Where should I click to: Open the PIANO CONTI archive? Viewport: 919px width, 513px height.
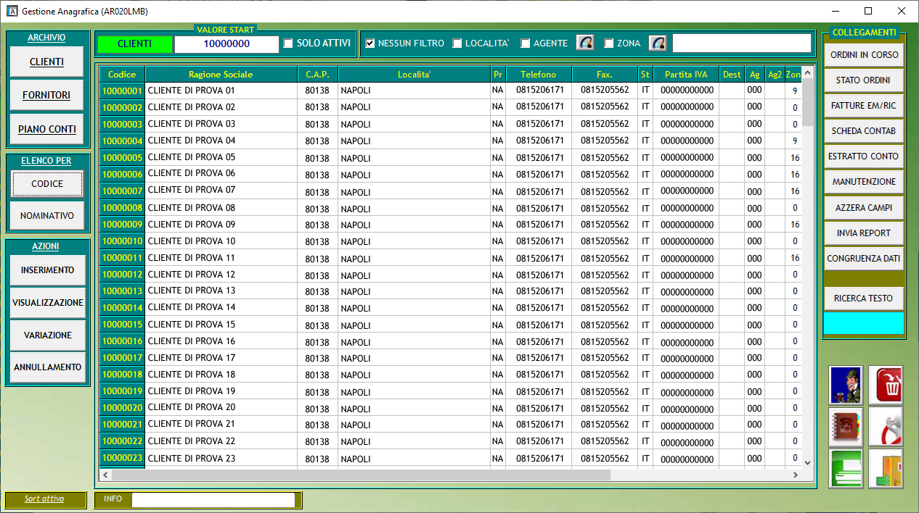point(47,129)
